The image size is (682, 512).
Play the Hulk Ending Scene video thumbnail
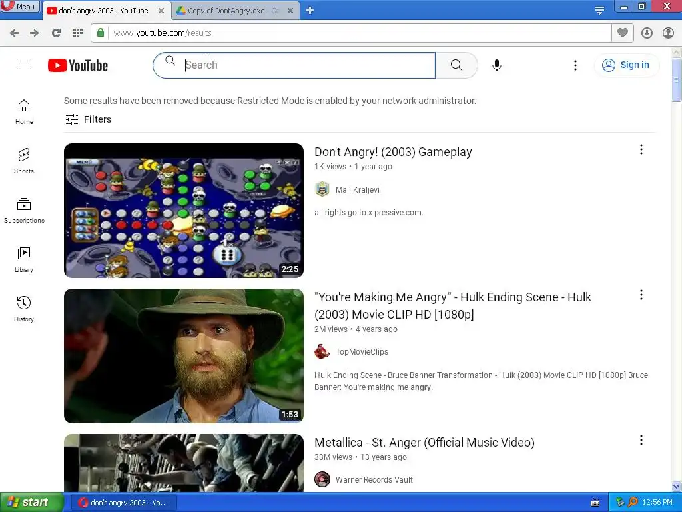pyautogui.click(x=184, y=356)
